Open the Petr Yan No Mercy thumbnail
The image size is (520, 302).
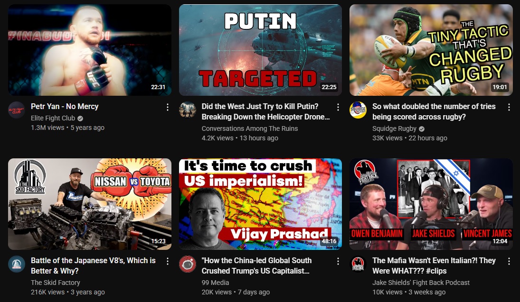90,50
